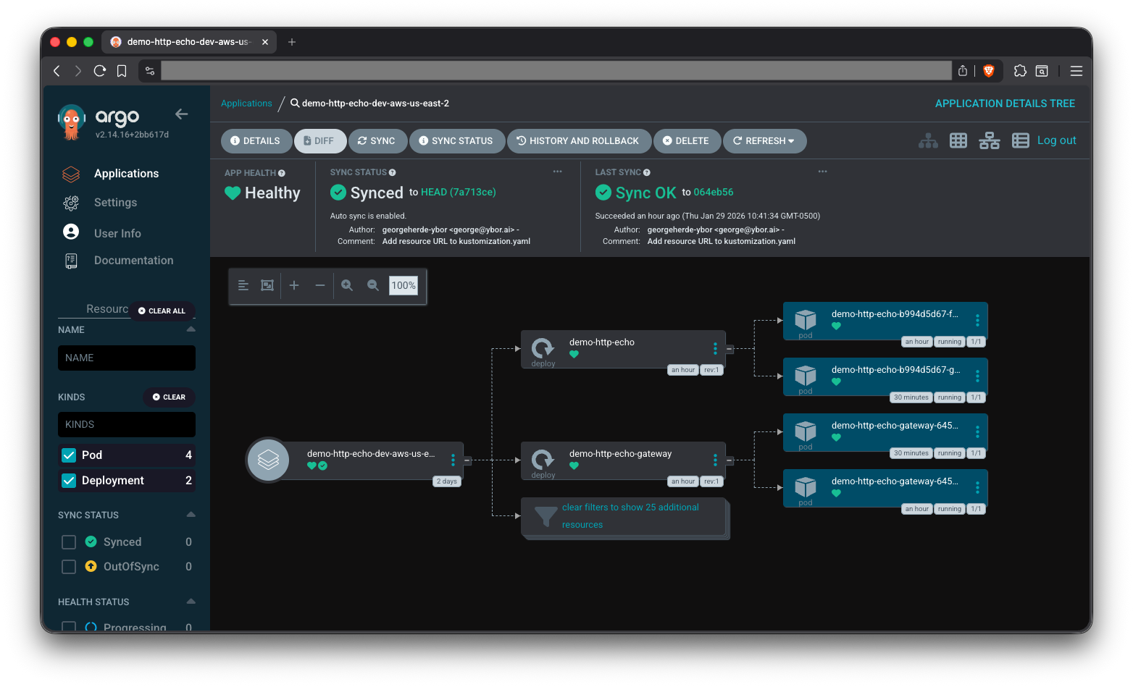Click the zoom in magnifier icon
Viewport: 1133px width, 687px height.
347,286
